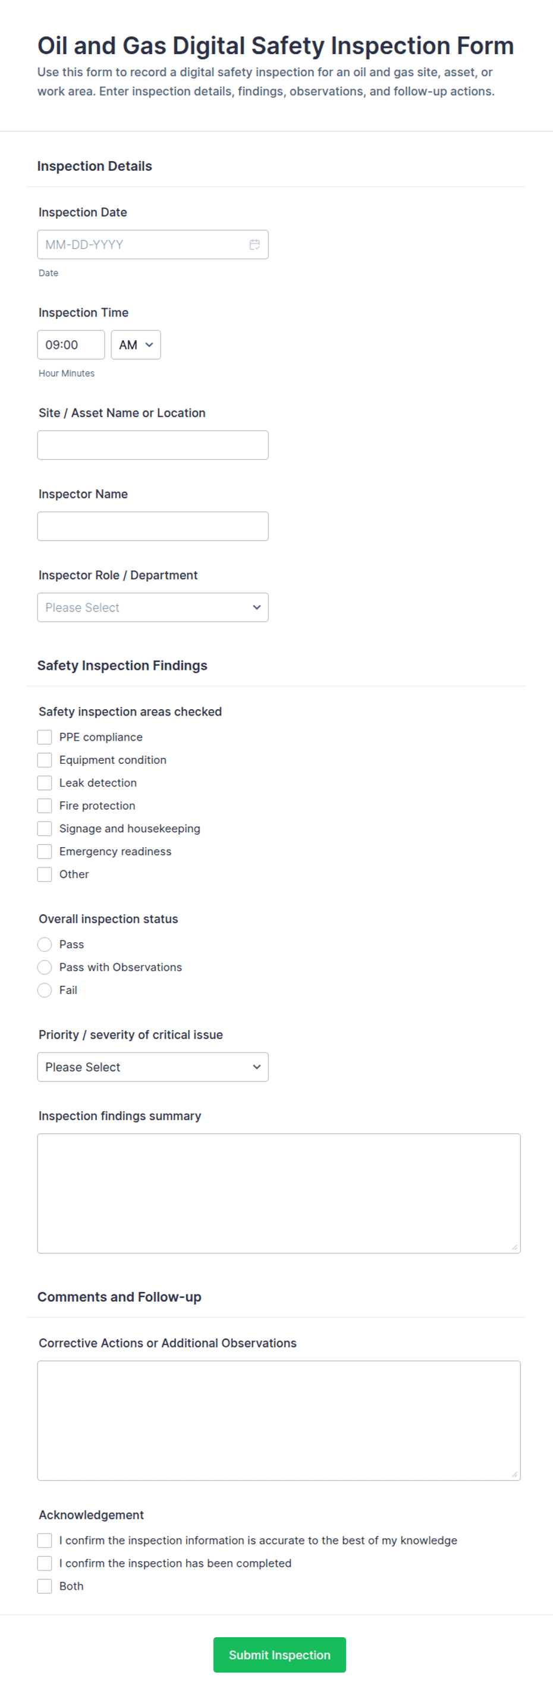
Task: Edit the 09:00 time field
Action: [x=71, y=345]
